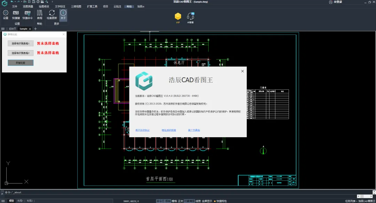Open the 隐私保护政策 link
Screen dimensions: 376x203
pos(169,130)
